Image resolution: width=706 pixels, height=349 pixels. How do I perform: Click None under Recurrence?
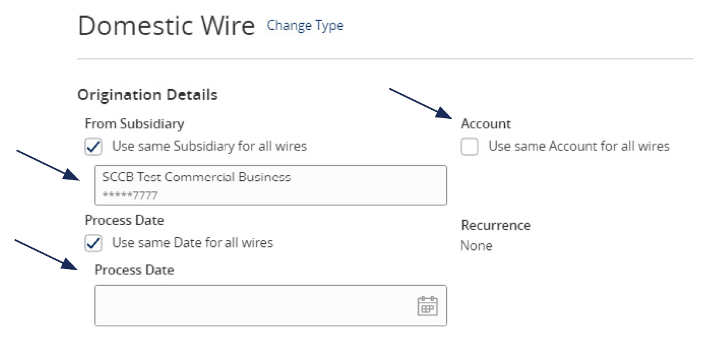pos(475,245)
